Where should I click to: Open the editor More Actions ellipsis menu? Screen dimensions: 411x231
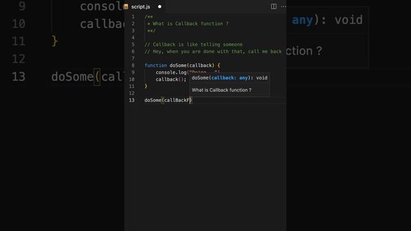[x=284, y=6]
